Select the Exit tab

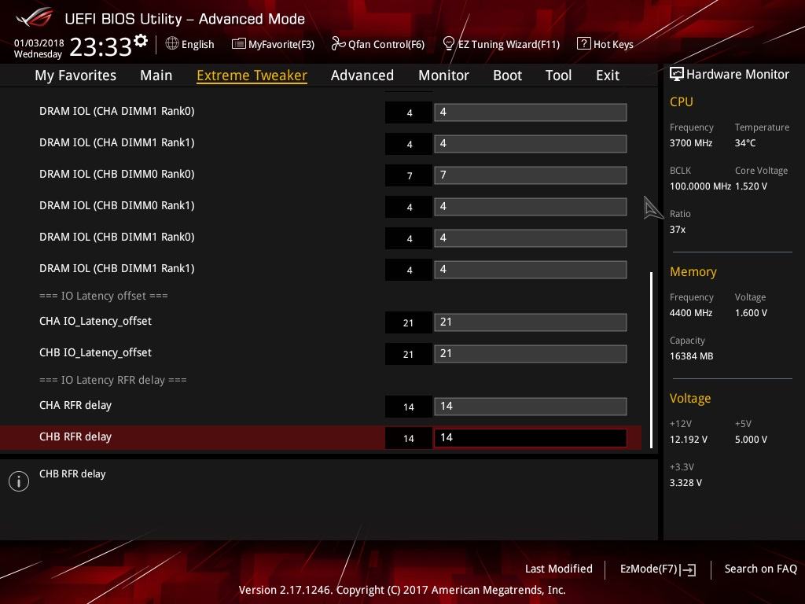pos(608,75)
